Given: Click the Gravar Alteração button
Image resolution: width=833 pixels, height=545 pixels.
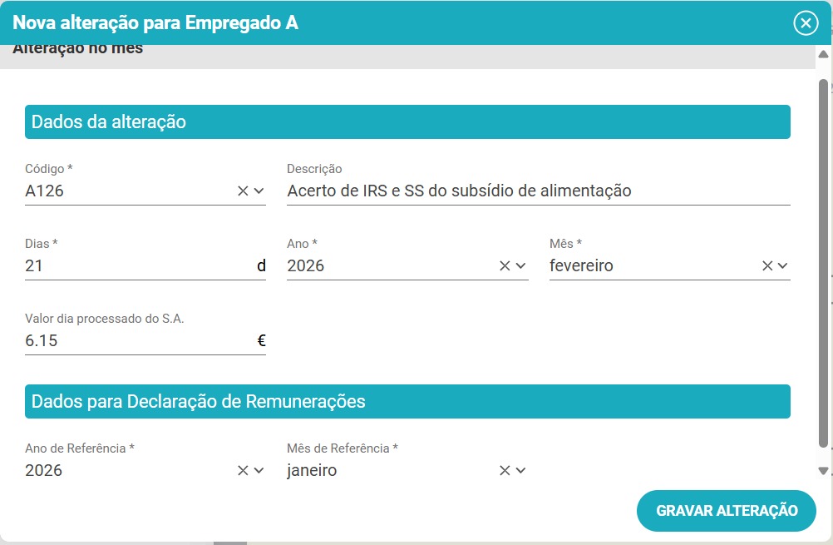Looking at the screenshot, I should [x=727, y=511].
